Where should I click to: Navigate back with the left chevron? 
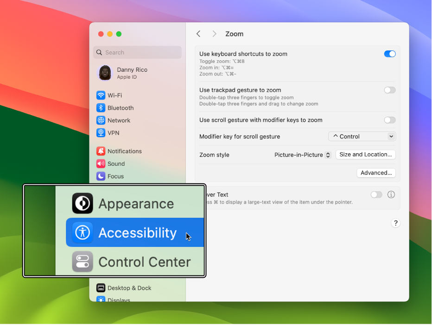click(x=198, y=33)
